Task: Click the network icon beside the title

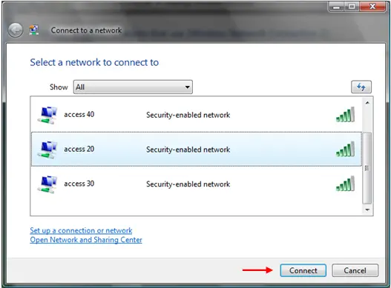Action: (34, 30)
